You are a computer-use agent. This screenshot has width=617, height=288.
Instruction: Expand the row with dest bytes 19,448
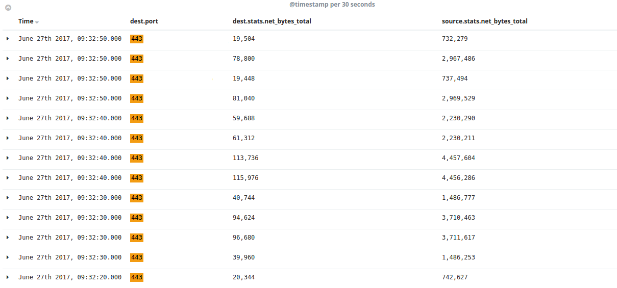[8, 78]
